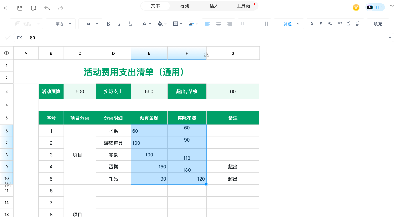Go back with the left arrow
The image size is (396, 217).
(6, 8)
